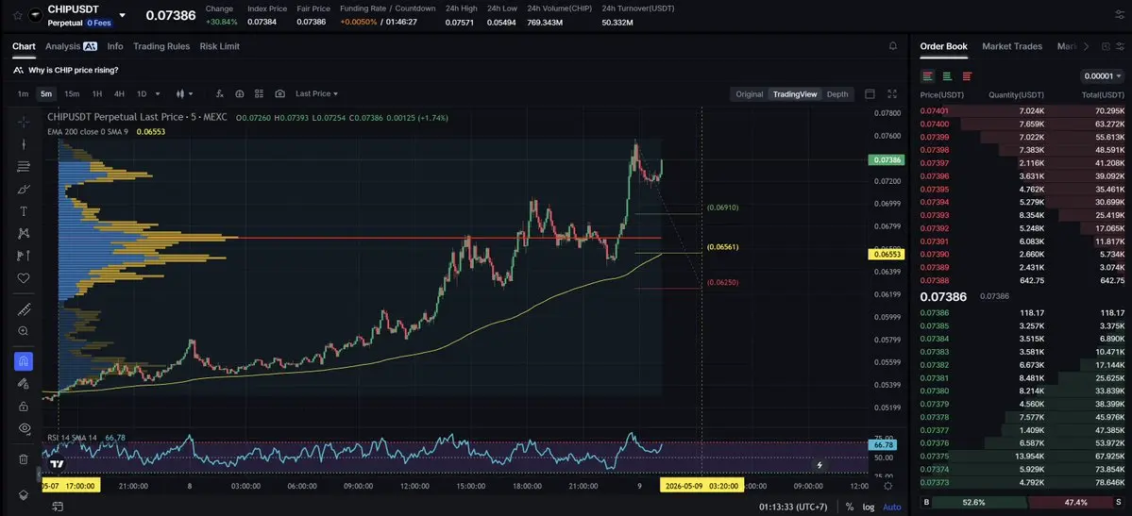Expand chart to fullscreen
Viewport: 1132px width, 516px height.
pos(892,93)
